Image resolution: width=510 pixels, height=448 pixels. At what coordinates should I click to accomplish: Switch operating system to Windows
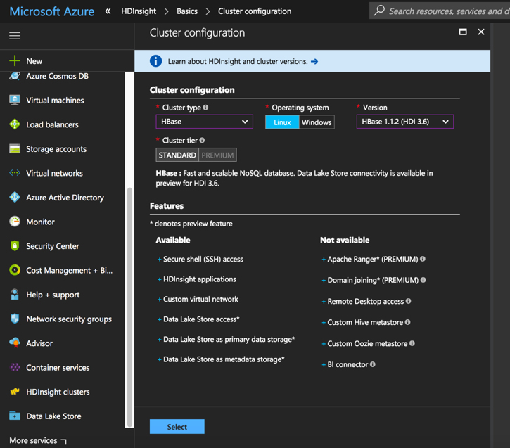317,122
